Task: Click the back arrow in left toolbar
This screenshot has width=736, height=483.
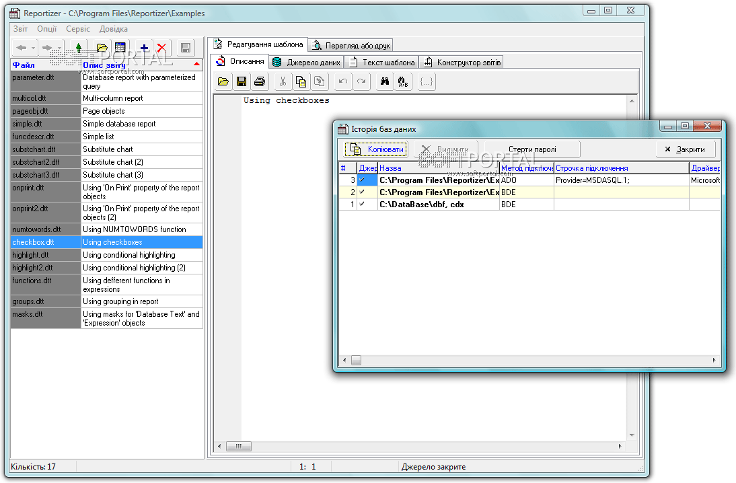Action: click(21, 48)
